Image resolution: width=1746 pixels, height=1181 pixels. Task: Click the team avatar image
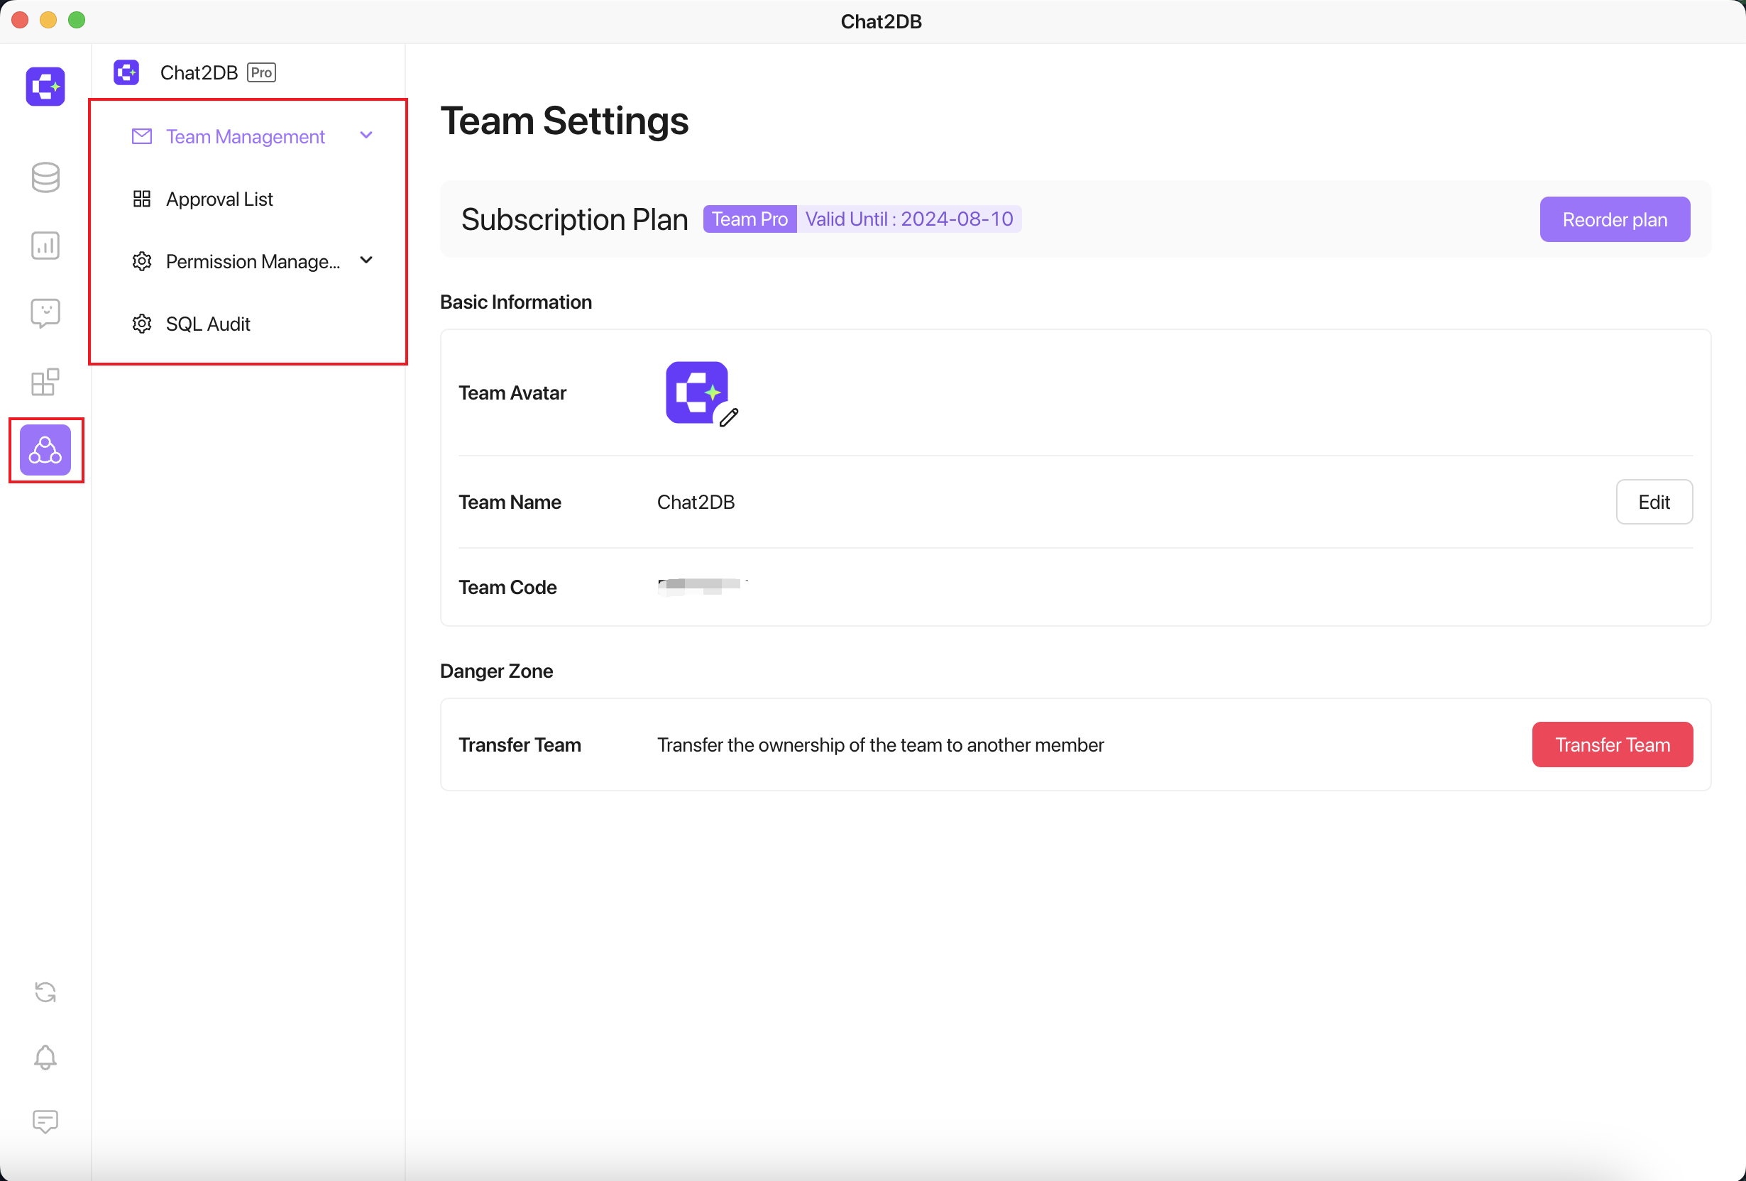(x=696, y=392)
